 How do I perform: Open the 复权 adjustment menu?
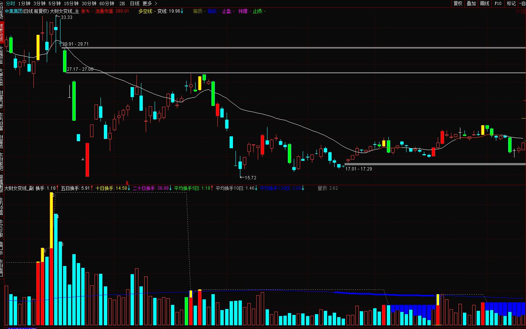(458, 3)
